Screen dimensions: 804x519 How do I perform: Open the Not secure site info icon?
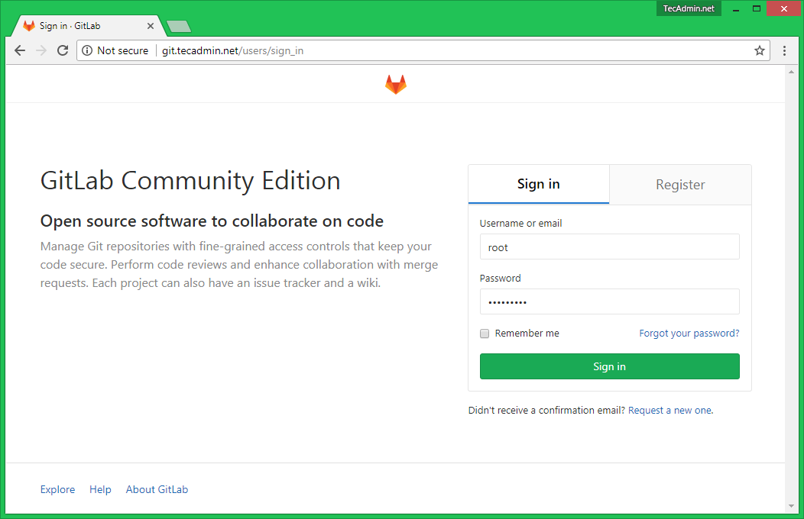point(87,50)
